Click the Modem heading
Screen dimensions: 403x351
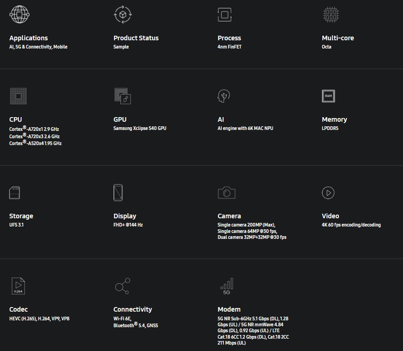[229, 309]
